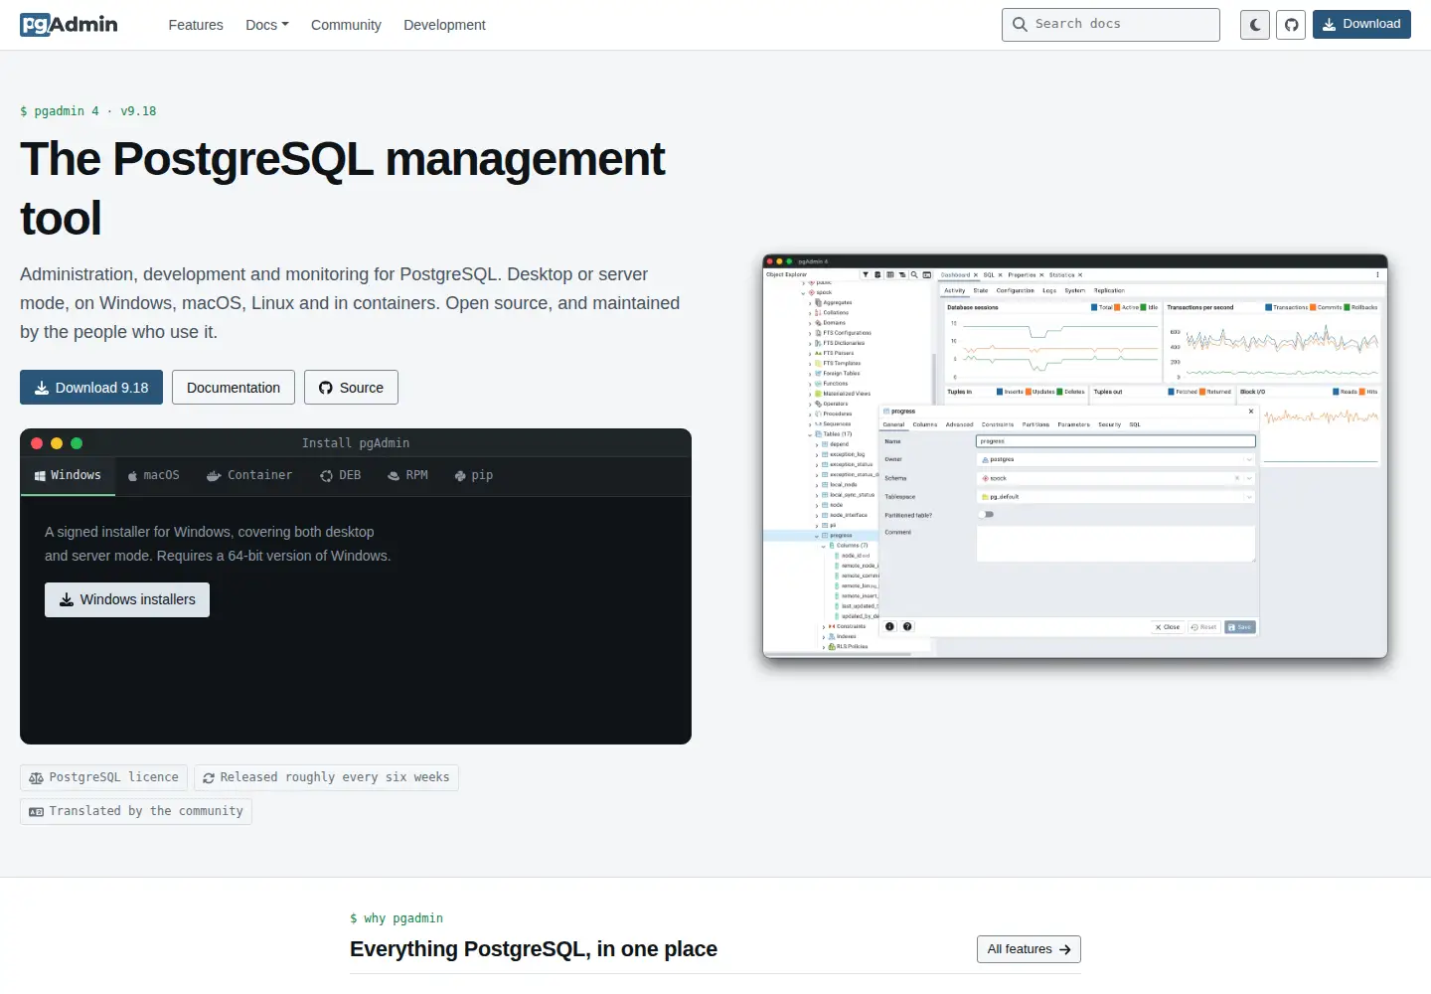
Task: Switch to the RPM install tab
Action: tap(407, 476)
